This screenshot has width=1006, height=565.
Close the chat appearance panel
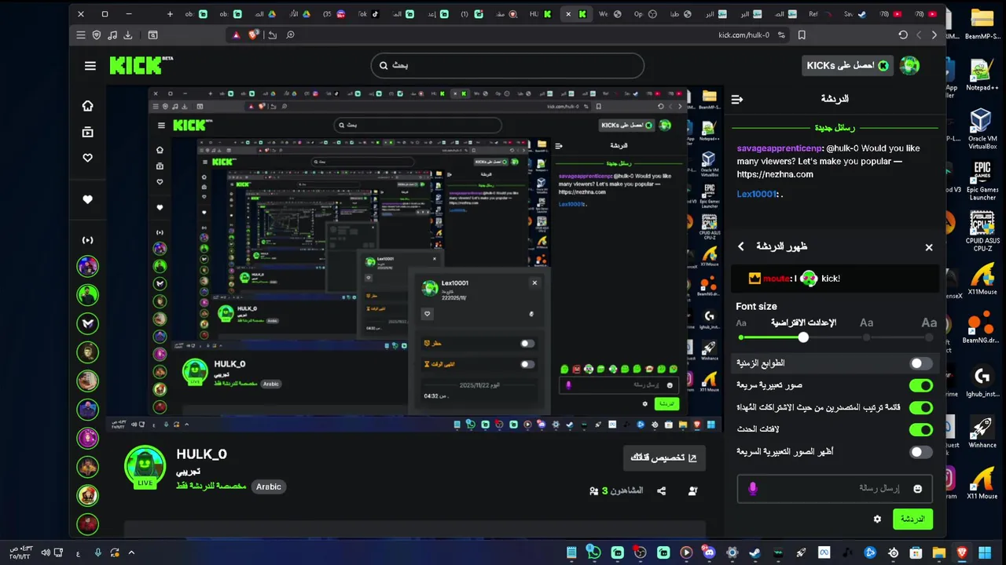(x=929, y=247)
